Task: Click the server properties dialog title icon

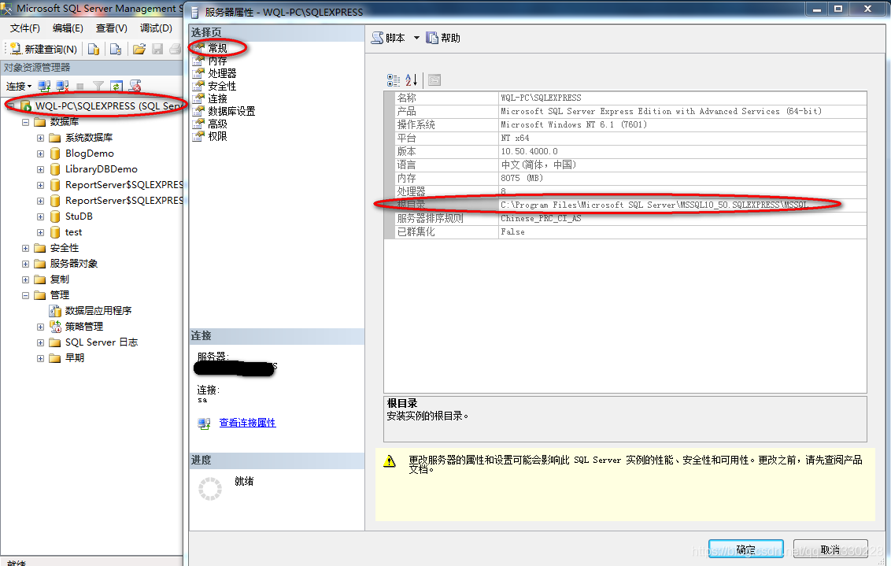Action: pyautogui.click(x=195, y=12)
